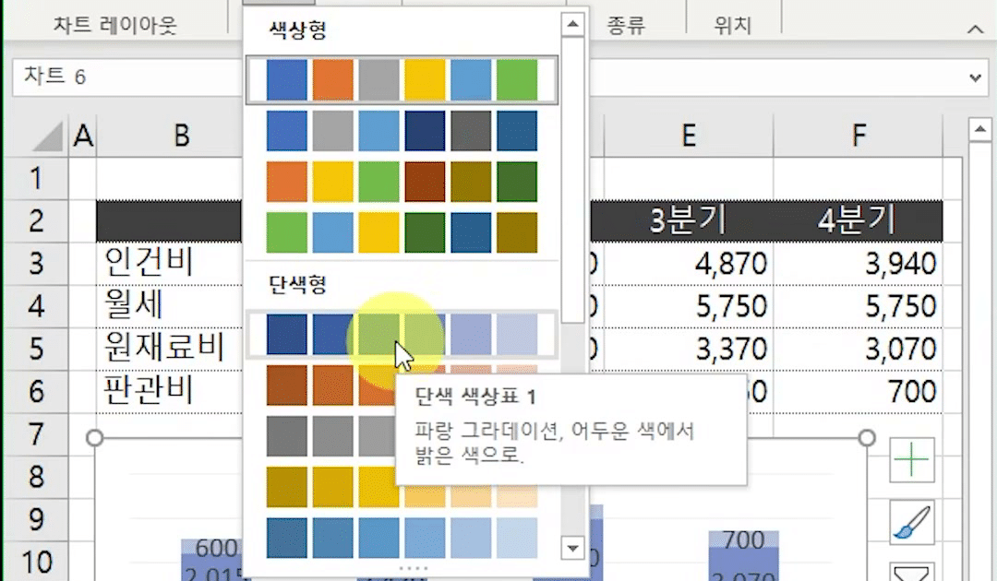This screenshot has height=581, width=997.
Task: Select row 4 header
Action: 36,306
